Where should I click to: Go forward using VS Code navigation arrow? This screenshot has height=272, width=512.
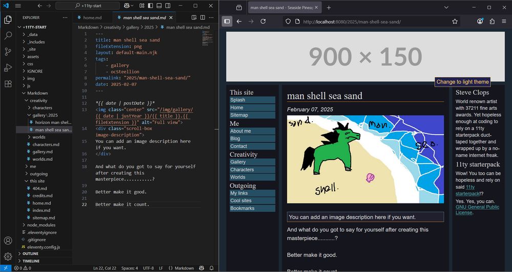point(48,6)
